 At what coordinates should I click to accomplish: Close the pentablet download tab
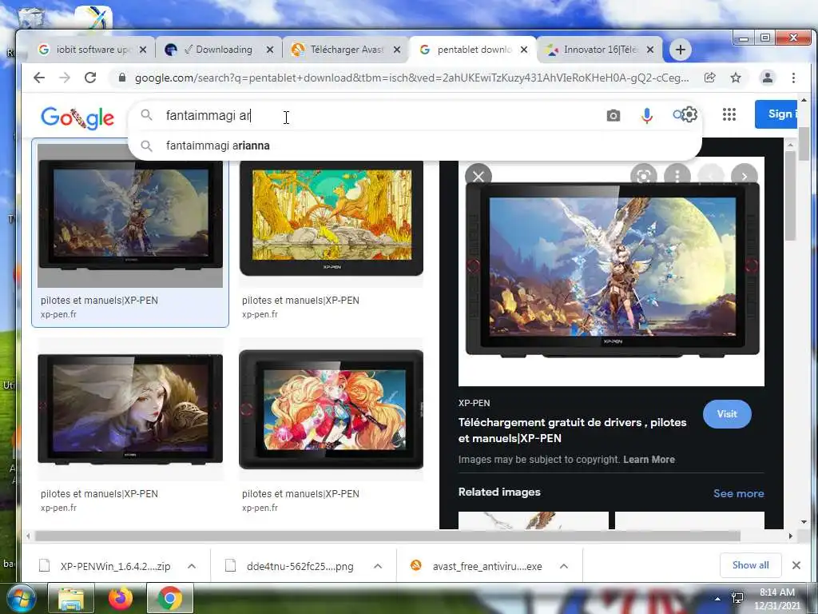(524, 50)
